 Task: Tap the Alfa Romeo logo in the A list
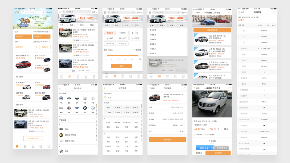tap(61, 135)
